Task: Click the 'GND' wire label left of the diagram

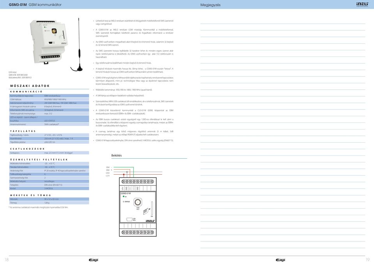Action: (108, 173)
